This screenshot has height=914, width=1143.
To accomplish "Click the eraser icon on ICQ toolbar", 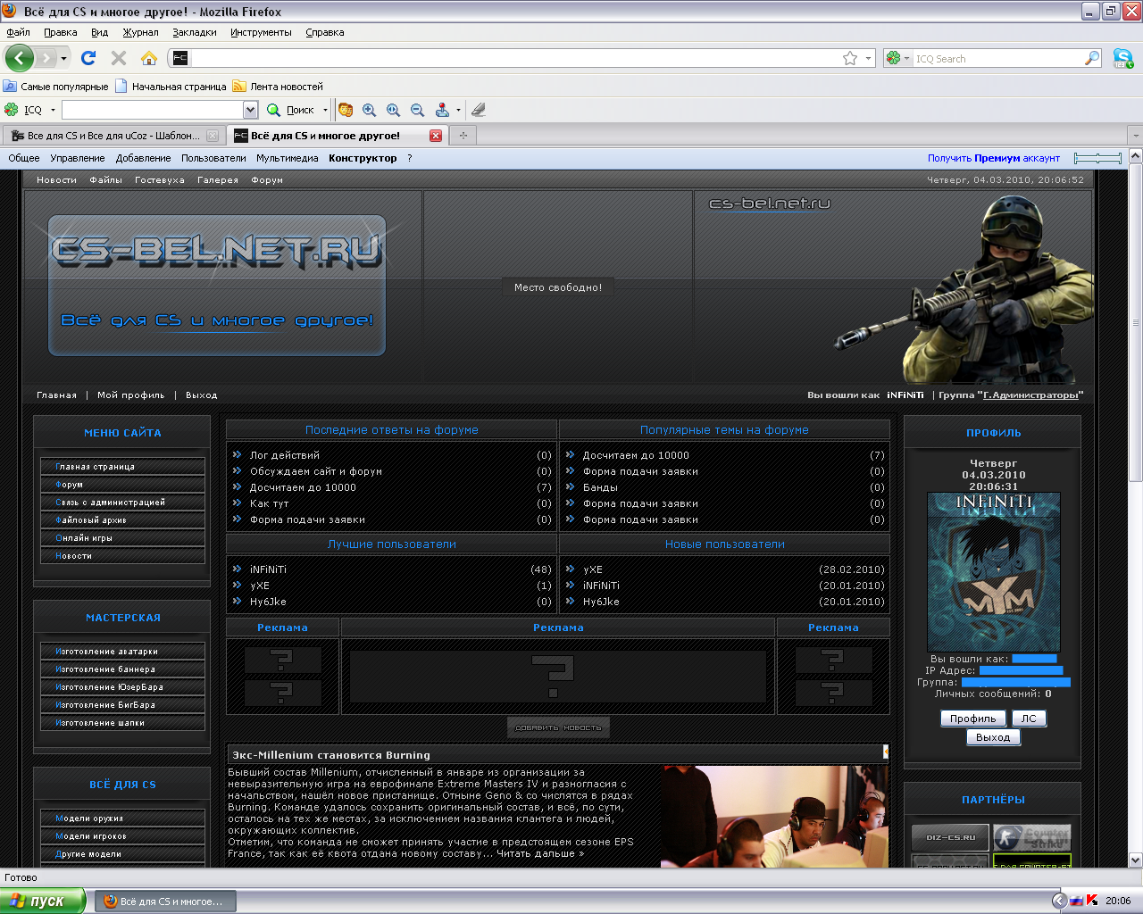I will coord(479,110).
